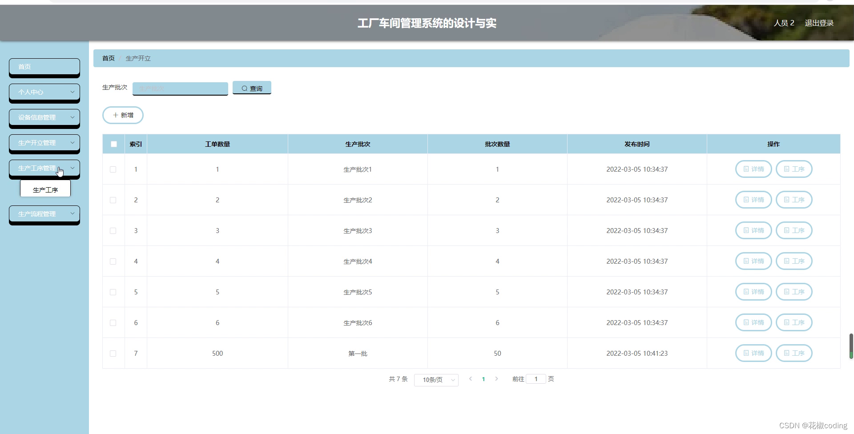
Task: Check the checkbox for row 生产批次1
Action: (x=113, y=169)
